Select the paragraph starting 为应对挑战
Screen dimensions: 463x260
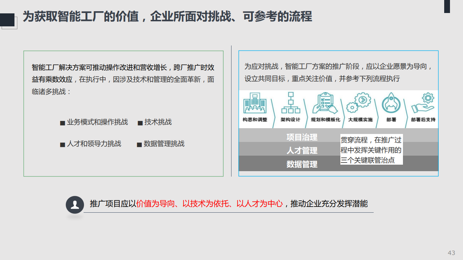339,72
